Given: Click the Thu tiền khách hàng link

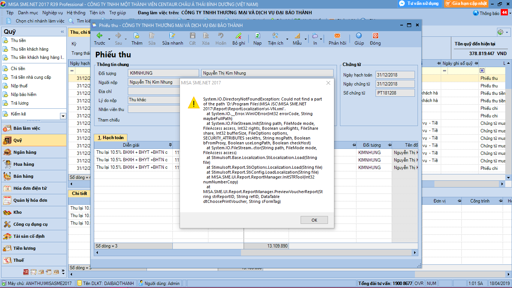Looking at the screenshot, I should click(29, 49).
